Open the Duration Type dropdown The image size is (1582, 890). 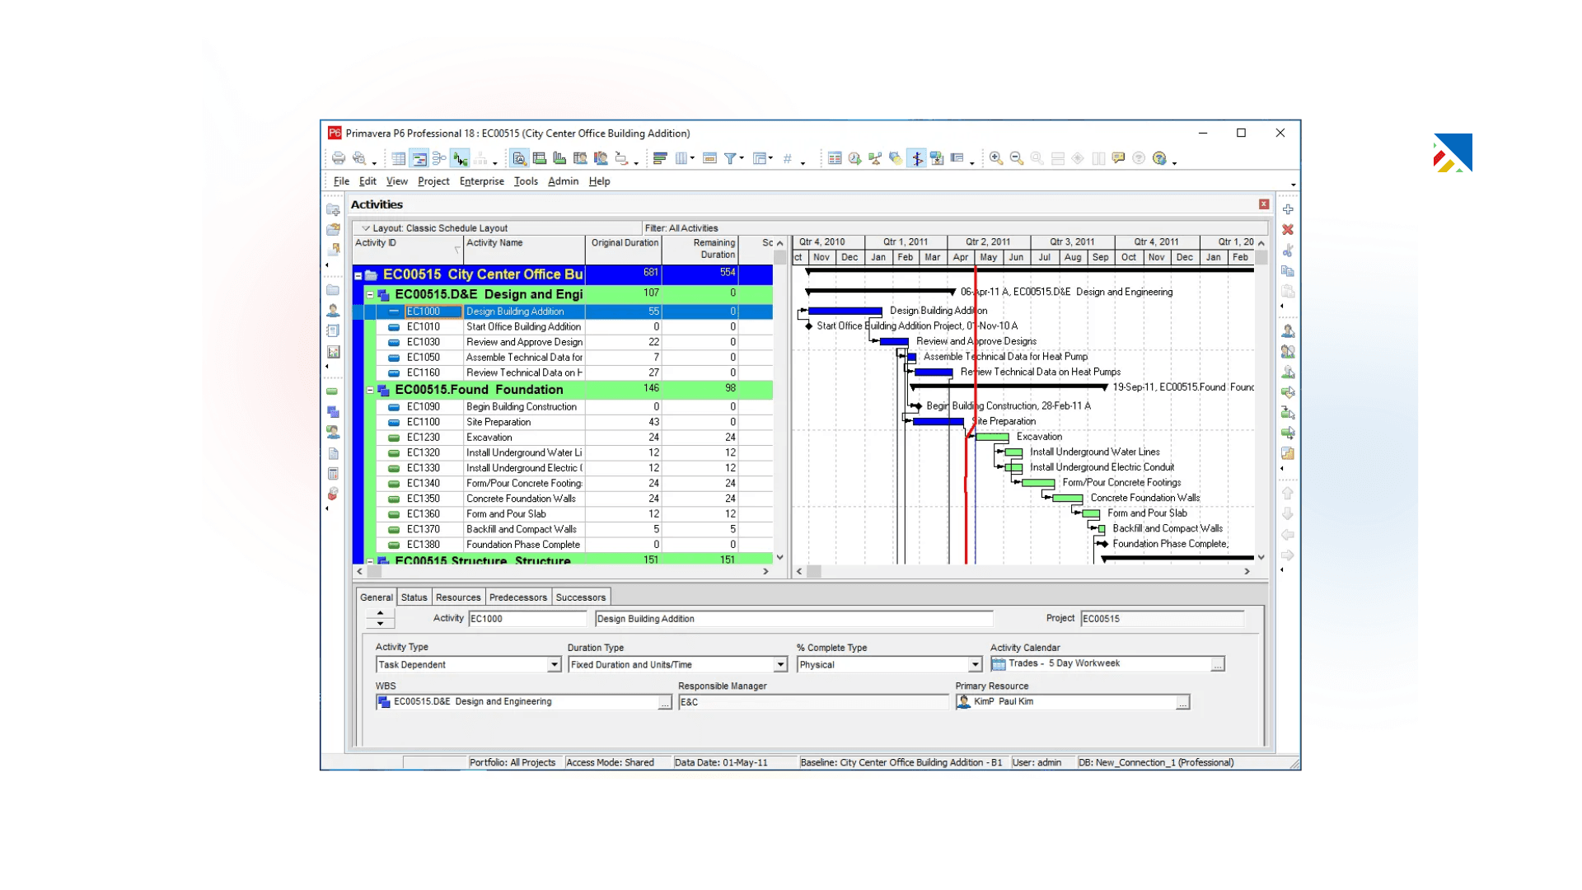[779, 664]
